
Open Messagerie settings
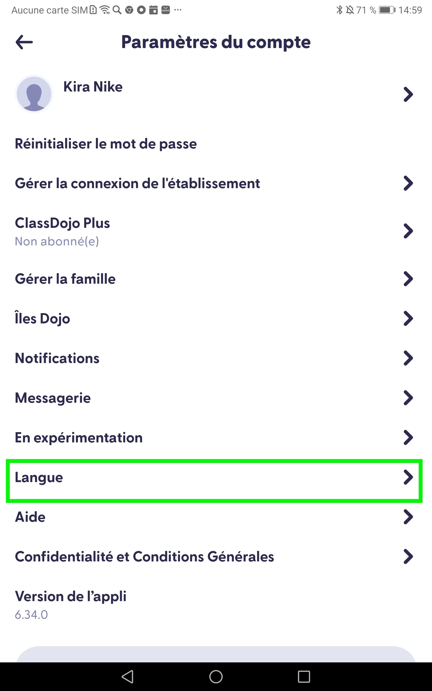pos(53,398)
